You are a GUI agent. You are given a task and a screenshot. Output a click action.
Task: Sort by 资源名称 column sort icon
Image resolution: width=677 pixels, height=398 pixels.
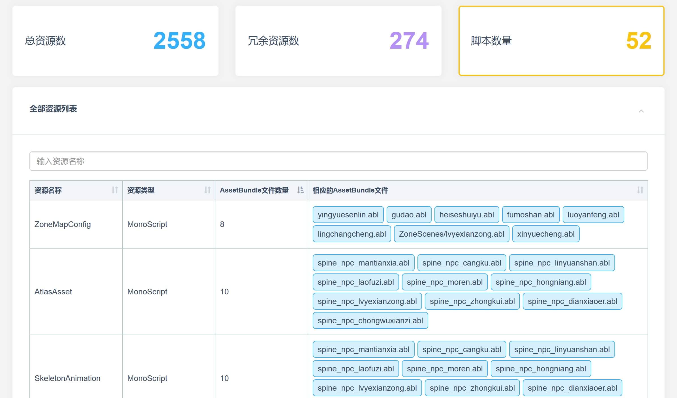[x=115, y=190]
